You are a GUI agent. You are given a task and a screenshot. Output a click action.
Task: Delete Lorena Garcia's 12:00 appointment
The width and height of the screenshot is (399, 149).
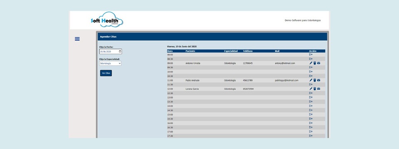[x=315, y=89]
